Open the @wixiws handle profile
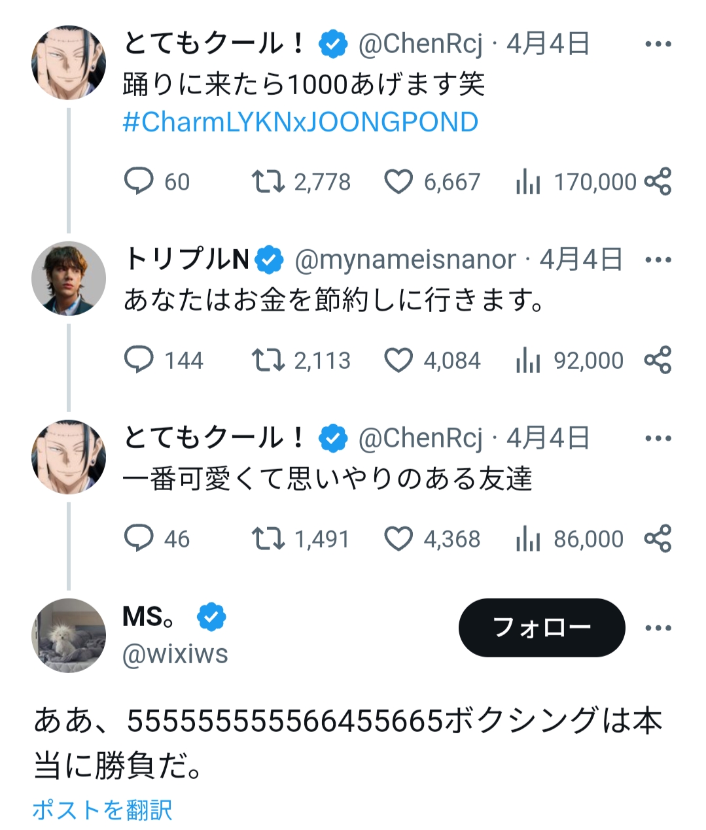706x830 pixels. coord(175,653)
